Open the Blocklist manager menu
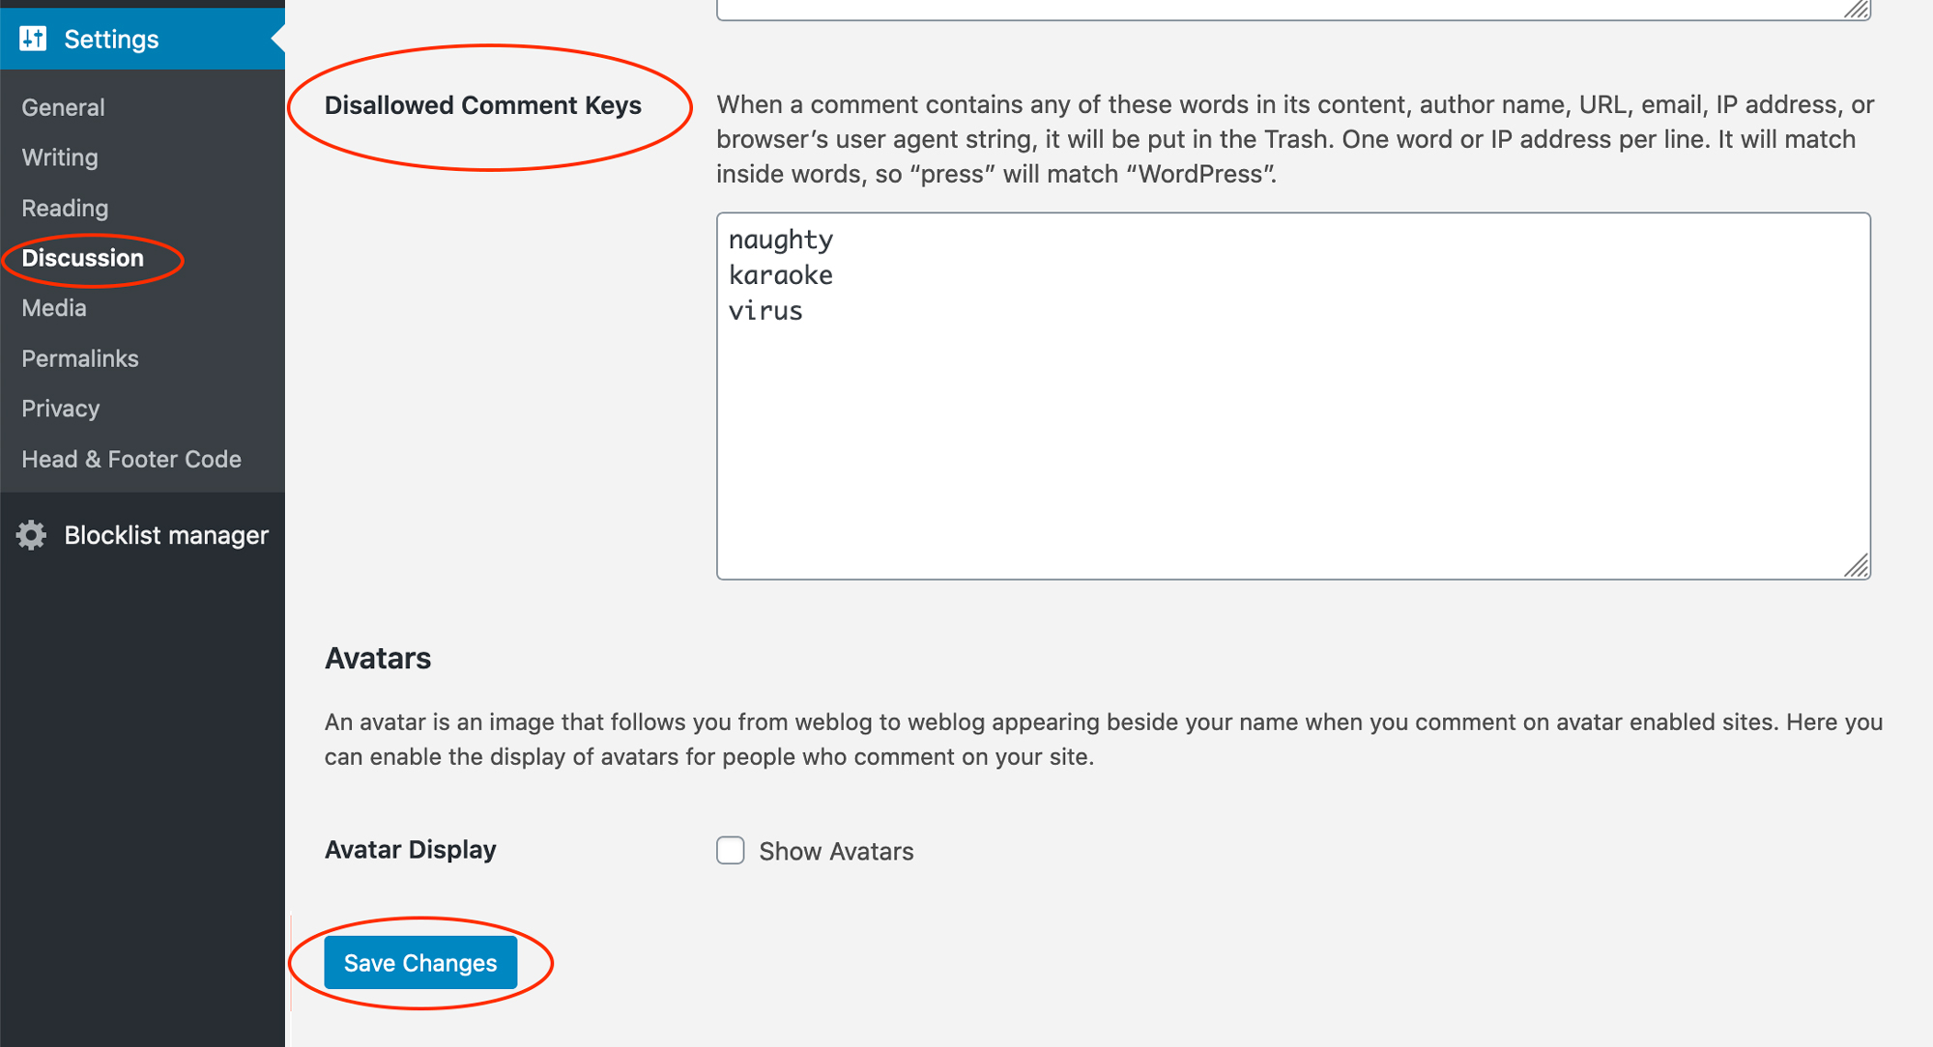The image size is (1933, 1047). click(x=166, y=535)
